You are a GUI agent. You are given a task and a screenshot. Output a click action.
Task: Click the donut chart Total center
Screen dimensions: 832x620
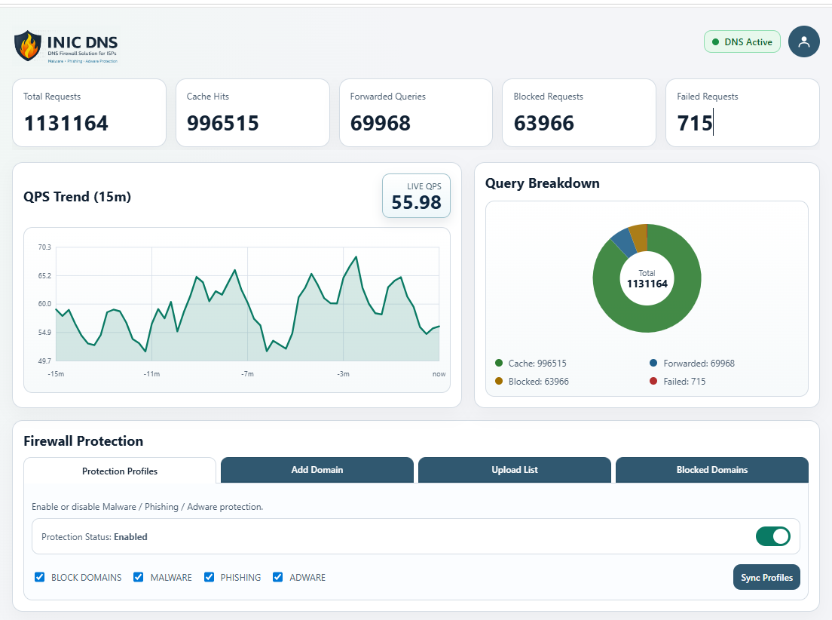coord(647,278)
